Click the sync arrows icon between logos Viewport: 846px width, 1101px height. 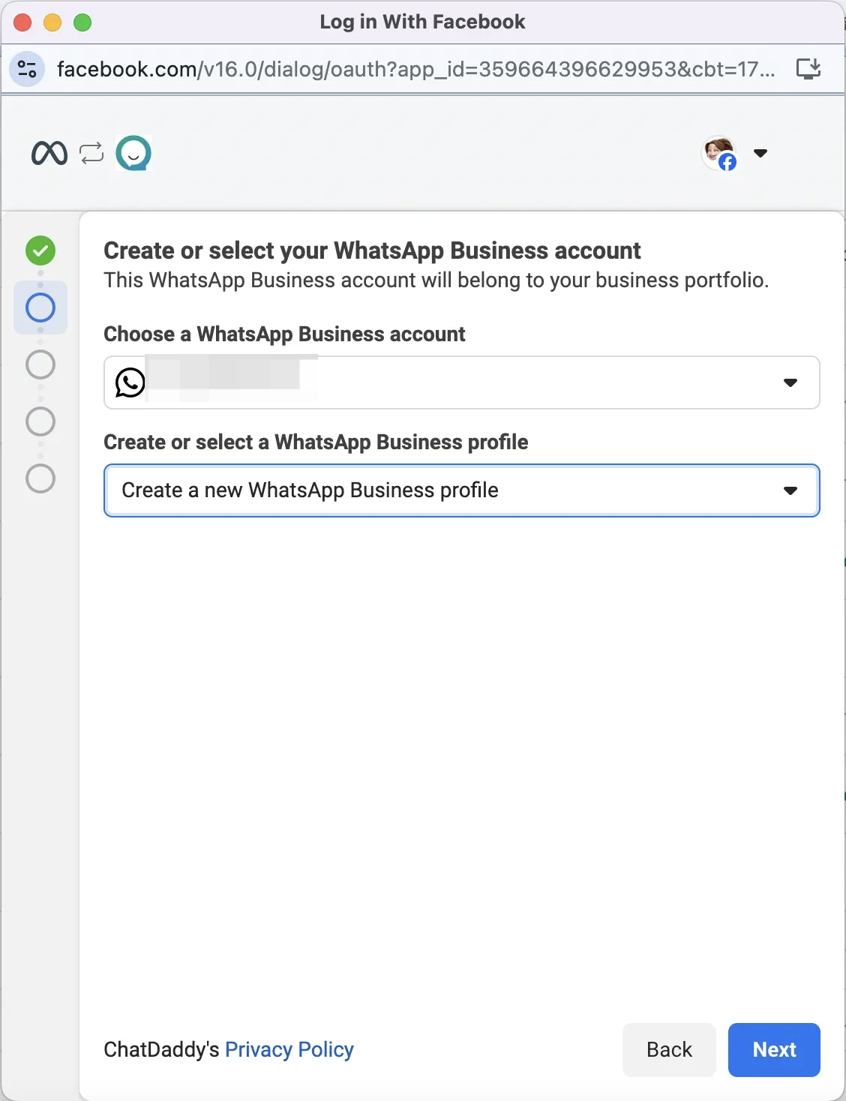[91, 153]
